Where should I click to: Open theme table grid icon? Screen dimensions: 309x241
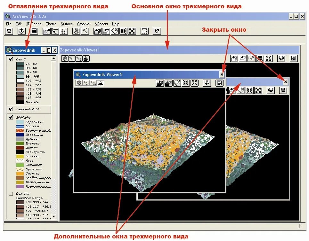coord(64,31)
